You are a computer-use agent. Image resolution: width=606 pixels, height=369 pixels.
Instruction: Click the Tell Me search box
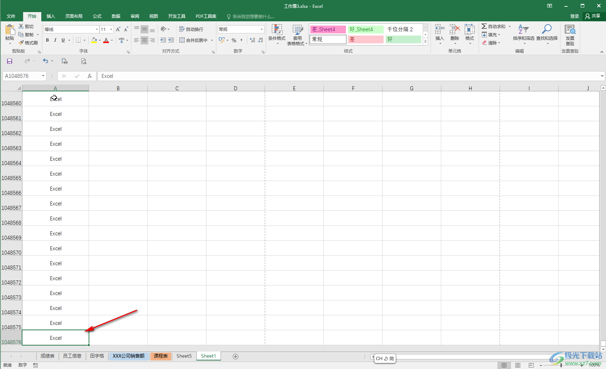[x=251, y=16]
